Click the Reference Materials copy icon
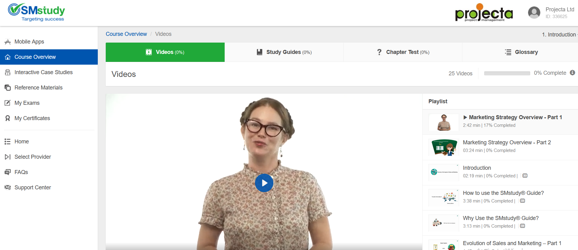578x250 pixels. pos(8,88)
